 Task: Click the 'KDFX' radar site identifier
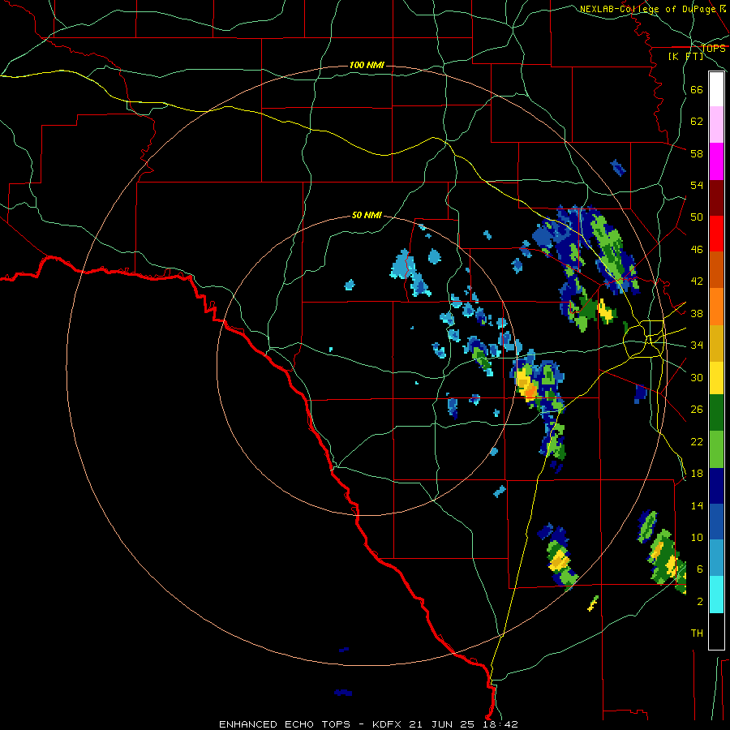tap(389, 724)
